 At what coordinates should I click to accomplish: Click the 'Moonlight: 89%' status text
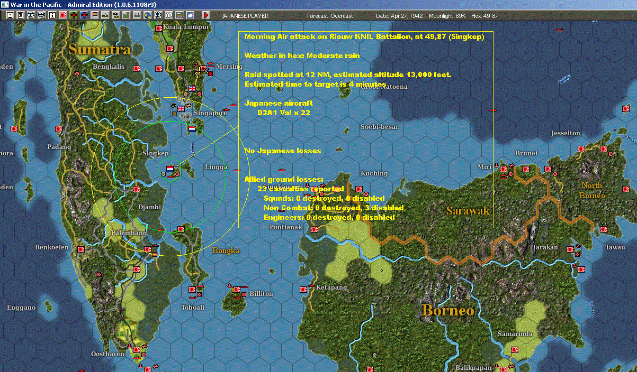pyautogui.click(x=447, y=16)
